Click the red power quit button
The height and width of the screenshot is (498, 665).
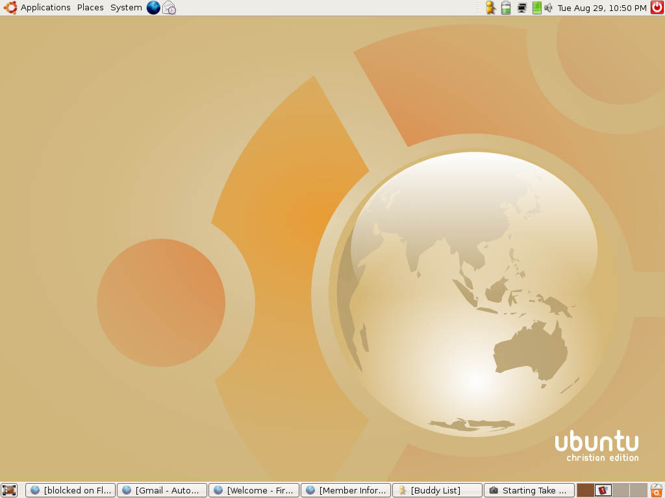click(657, 8)
